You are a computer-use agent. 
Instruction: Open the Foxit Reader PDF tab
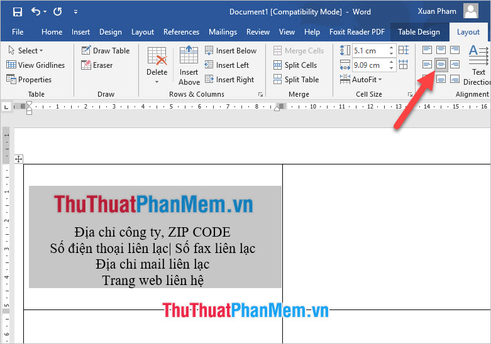tap(357, 32)
